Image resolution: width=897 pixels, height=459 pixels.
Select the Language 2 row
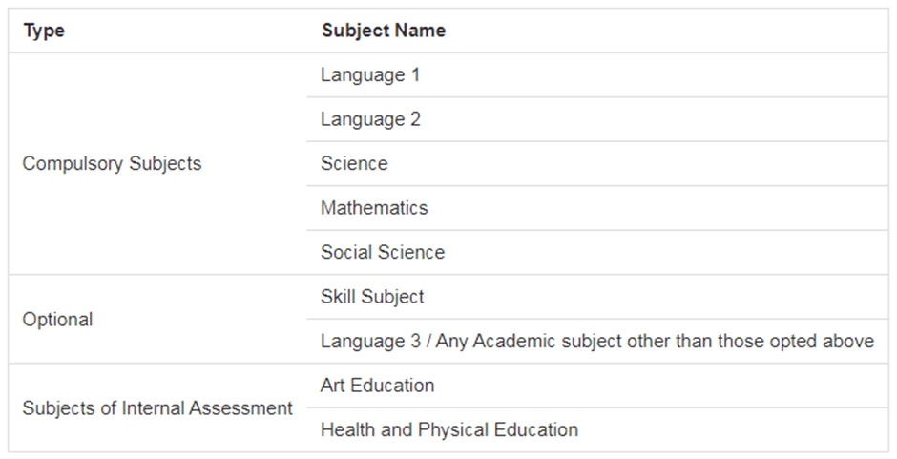point(597,119)
